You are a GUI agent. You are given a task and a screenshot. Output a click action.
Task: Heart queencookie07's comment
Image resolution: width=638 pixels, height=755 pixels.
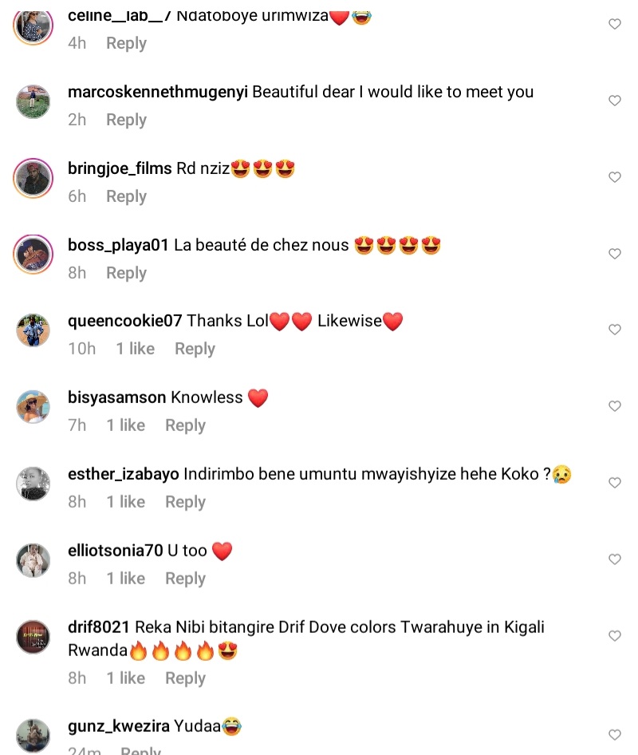coord(615,330)
